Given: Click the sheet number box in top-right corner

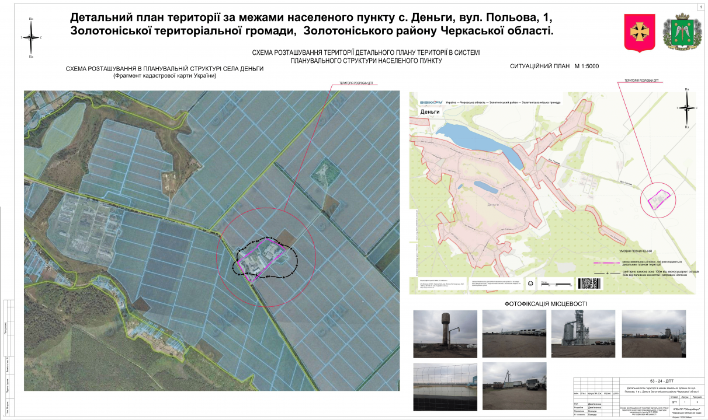Looking at the screenshot, I should (699, 6).
